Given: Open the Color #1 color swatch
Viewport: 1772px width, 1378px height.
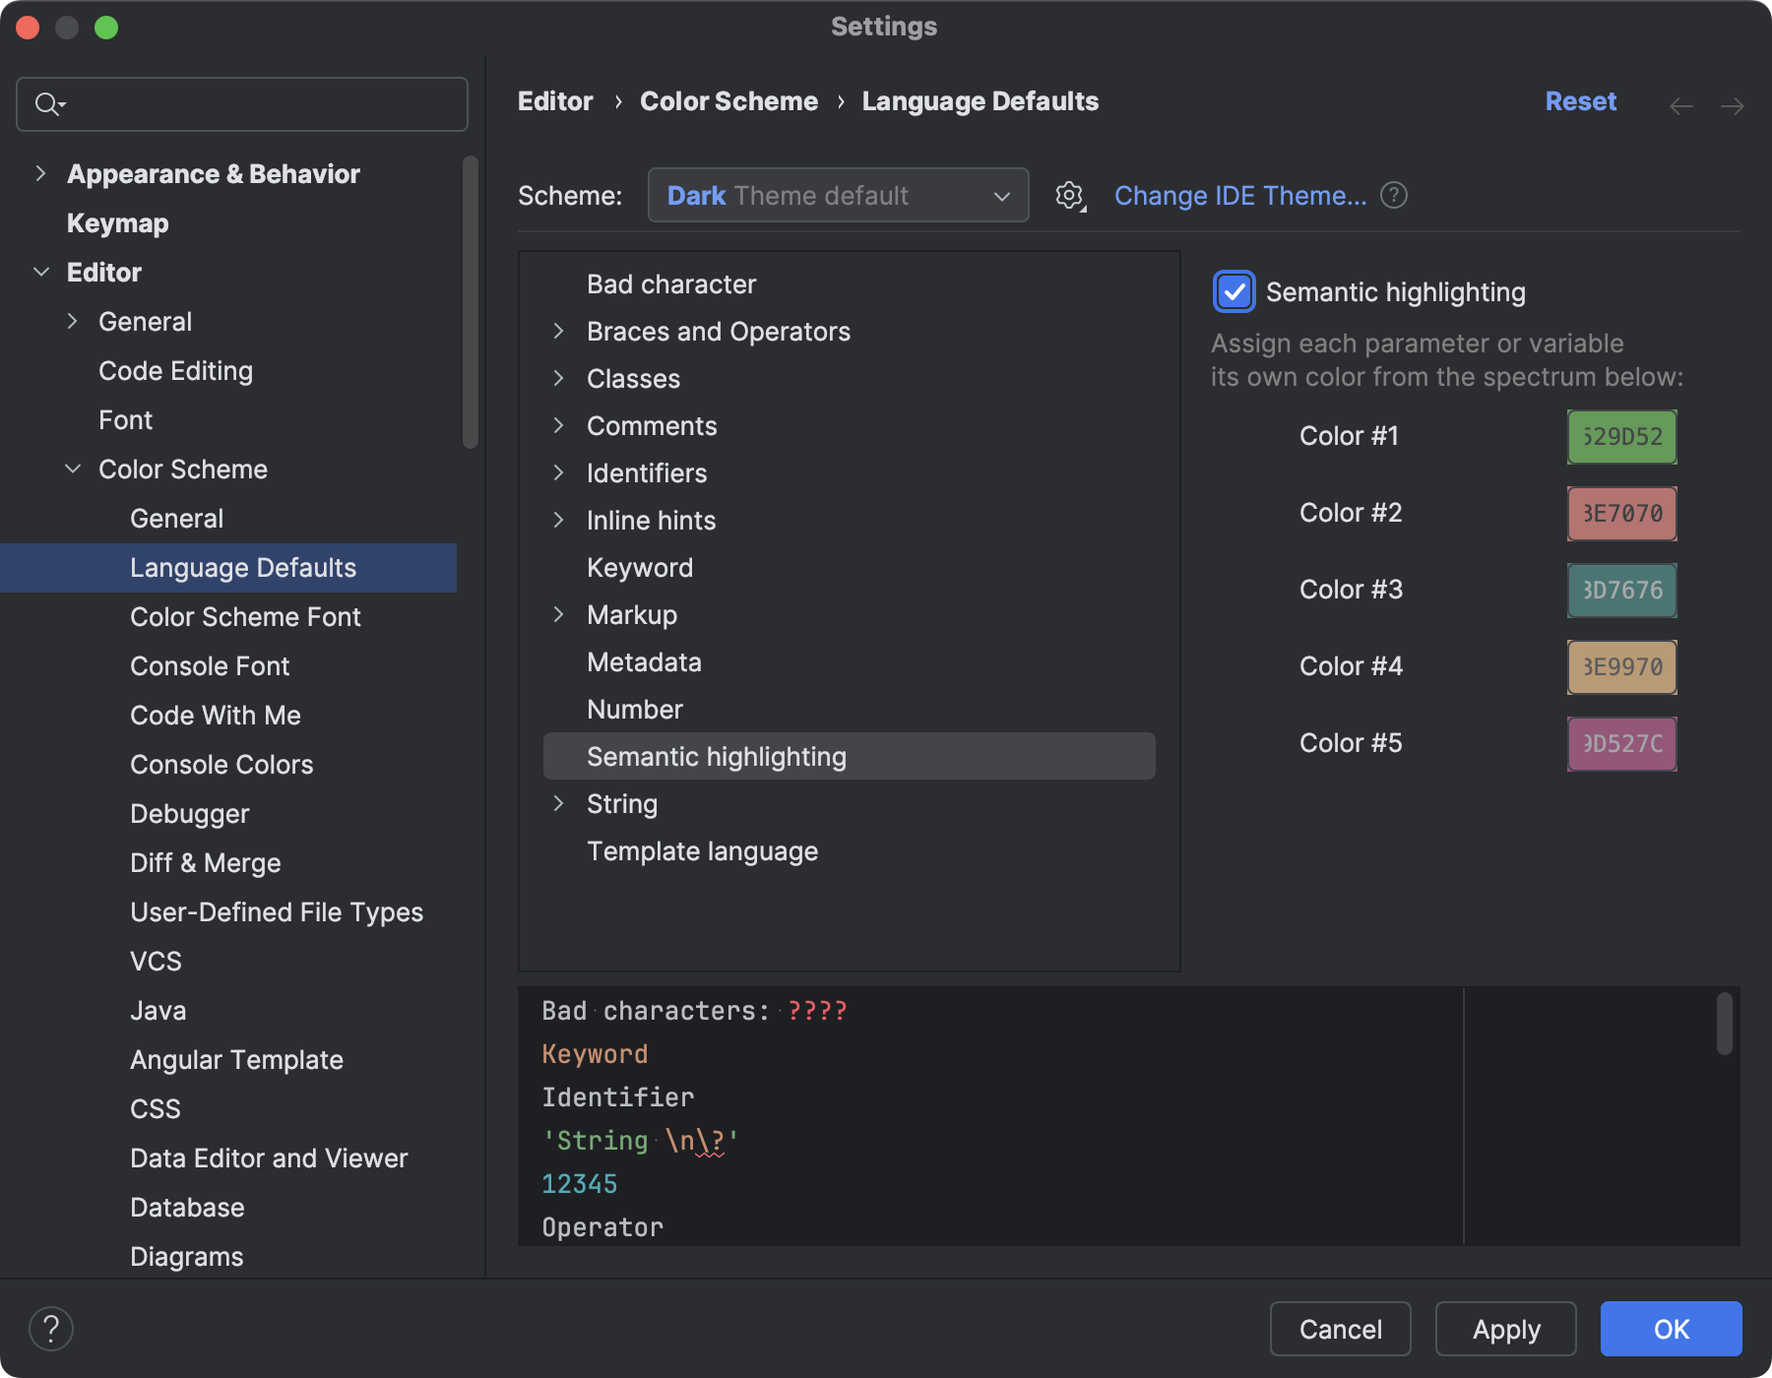Looking at the screenshot, I should point(1620,436).
